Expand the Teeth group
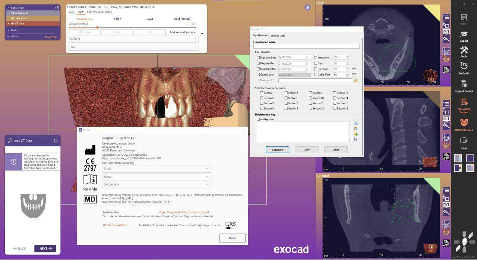This screenshot has width=477, height=260. point(8,30)
